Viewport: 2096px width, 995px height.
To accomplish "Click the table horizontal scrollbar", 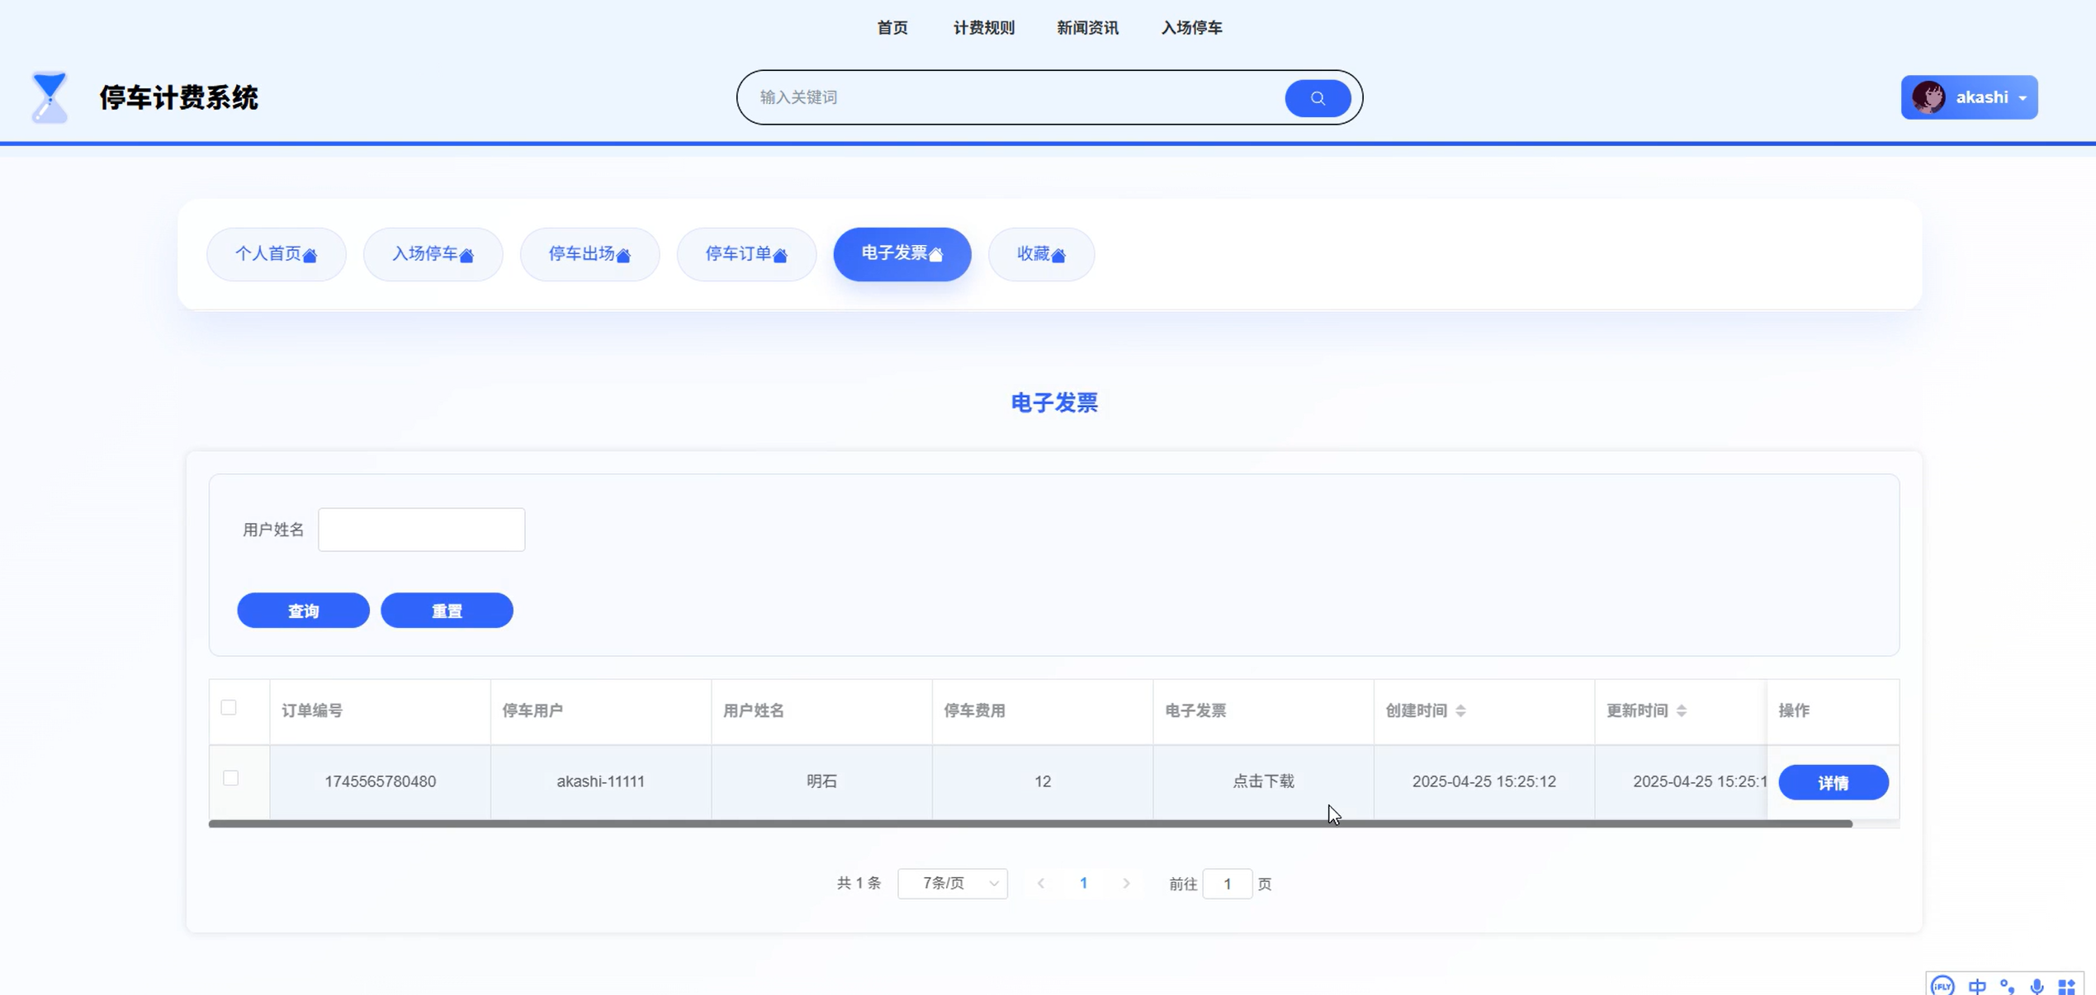I will coord(1029,823).
